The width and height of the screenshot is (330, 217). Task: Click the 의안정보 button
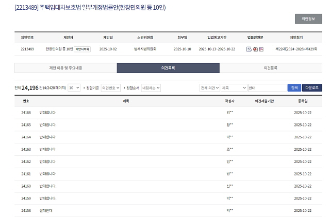308,19
